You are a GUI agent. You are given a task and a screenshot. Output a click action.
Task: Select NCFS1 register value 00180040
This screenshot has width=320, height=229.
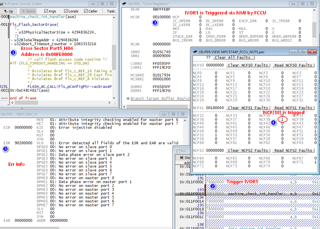click(x=215, y=108)
